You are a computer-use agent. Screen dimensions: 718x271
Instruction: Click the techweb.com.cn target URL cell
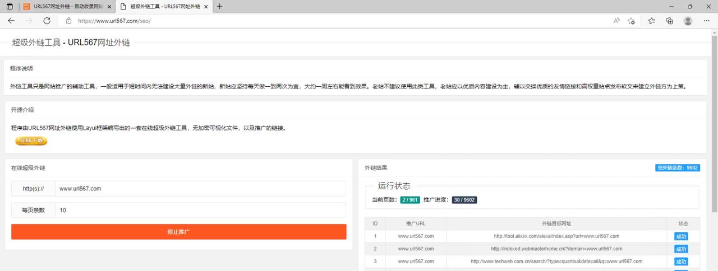pos(556,261)
